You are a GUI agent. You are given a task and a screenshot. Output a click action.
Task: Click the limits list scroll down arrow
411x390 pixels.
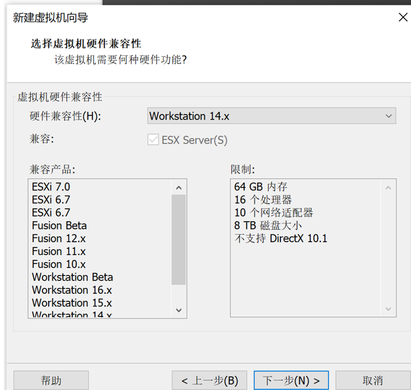[388, 309]
